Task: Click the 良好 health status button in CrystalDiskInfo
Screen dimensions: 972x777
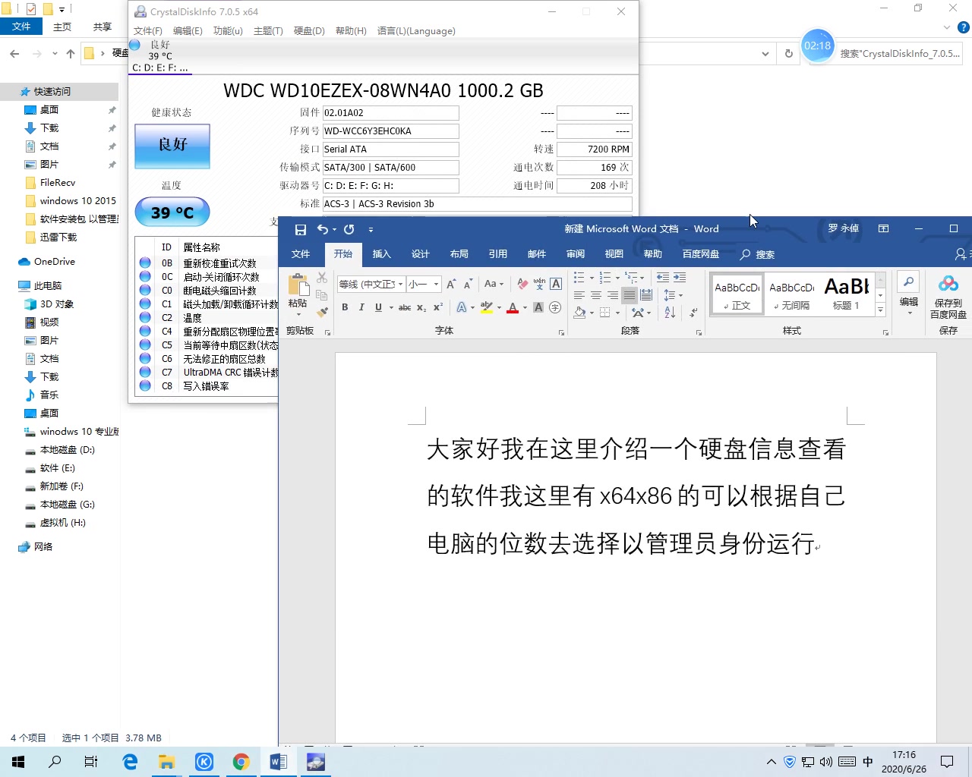Action: (x=172, y=146)
